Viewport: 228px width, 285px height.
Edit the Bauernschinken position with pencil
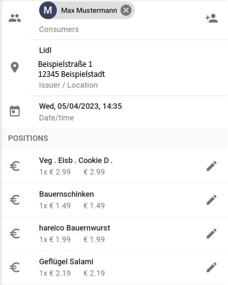[212, 200]
